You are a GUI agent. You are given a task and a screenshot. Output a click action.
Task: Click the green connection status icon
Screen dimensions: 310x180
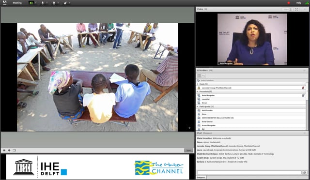(x=307, y=3)
